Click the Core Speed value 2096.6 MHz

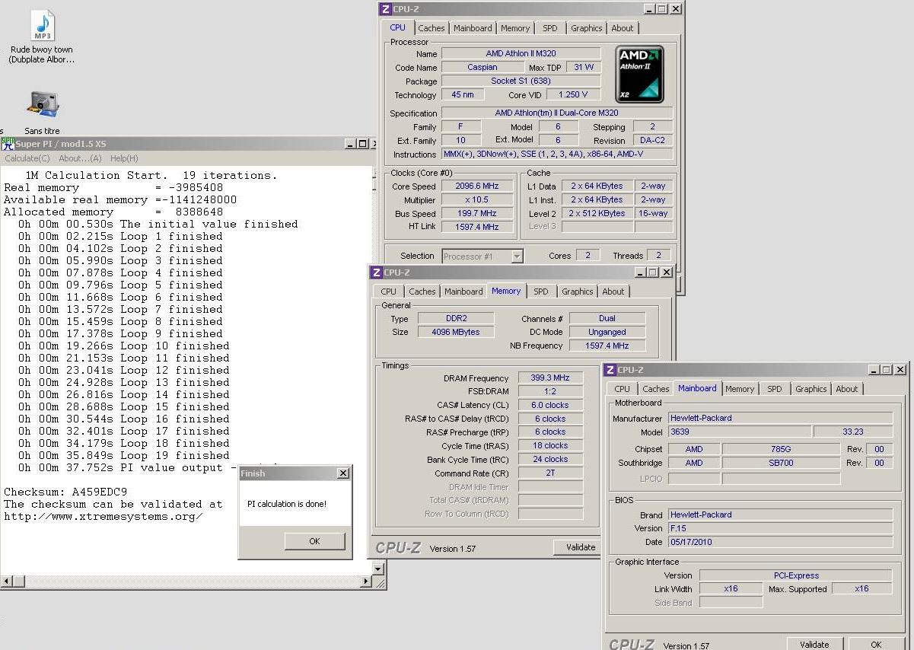pos(477,186)
